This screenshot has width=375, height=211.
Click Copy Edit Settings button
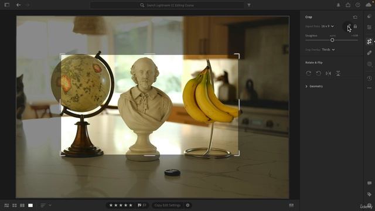168,205
